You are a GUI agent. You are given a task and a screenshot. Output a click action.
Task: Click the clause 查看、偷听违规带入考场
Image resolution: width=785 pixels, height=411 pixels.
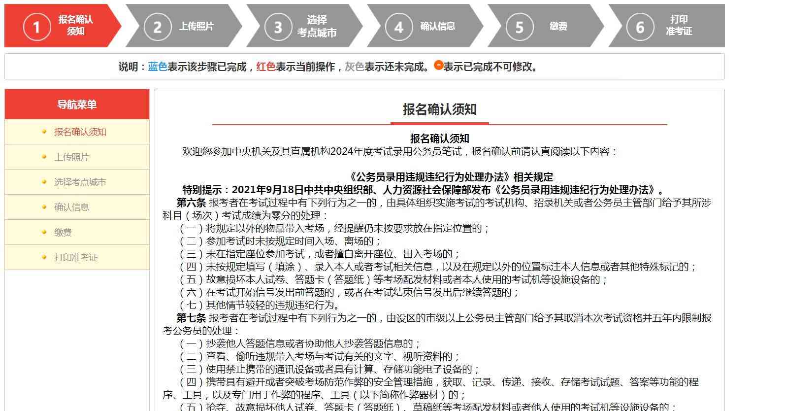click(x=318, y=356)
